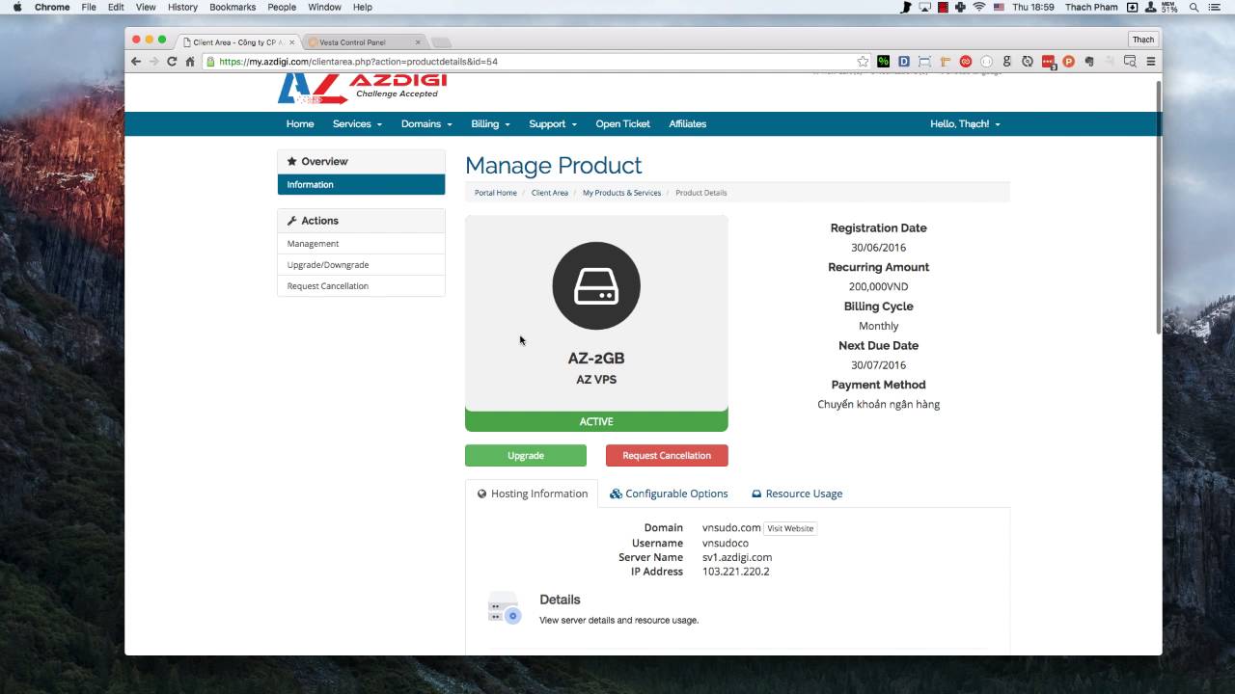Click the IP address 103.221.220.2
Viewport: 1235px width, 694px height.
pyautogui.click(x=736, y=572)
